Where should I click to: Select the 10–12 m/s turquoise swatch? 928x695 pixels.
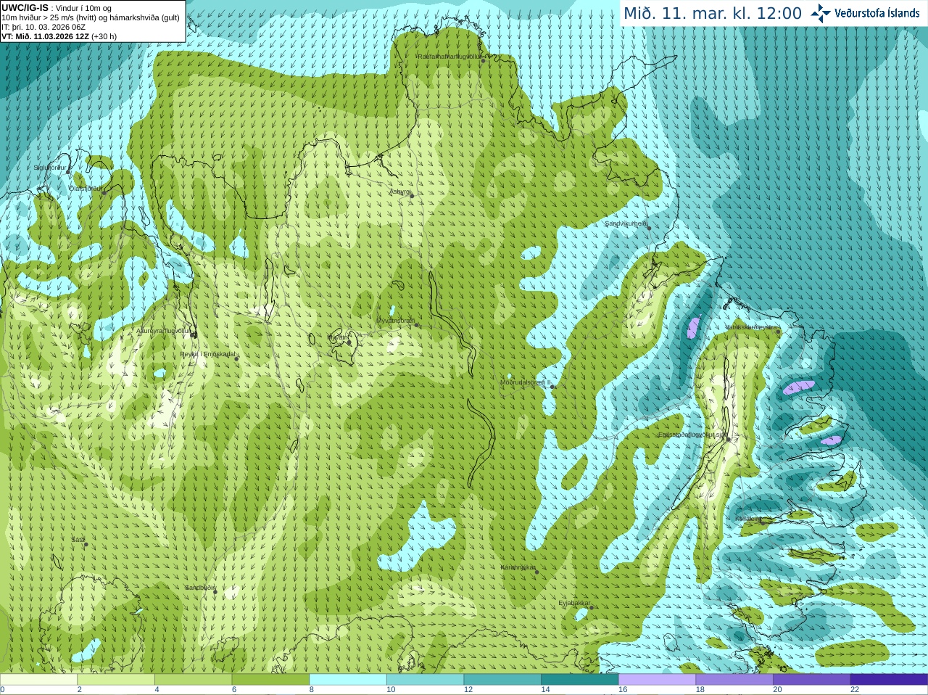click(x=425, y=680)
